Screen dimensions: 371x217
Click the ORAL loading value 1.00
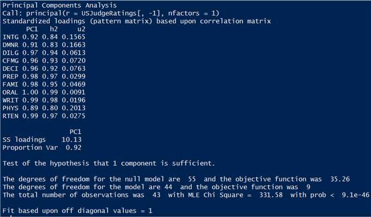tap(30, 92)
